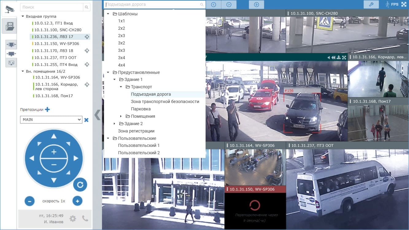This screenshot has width=409, height=230.
Task: Toggle the FPS display
Action: pos(394,5)
